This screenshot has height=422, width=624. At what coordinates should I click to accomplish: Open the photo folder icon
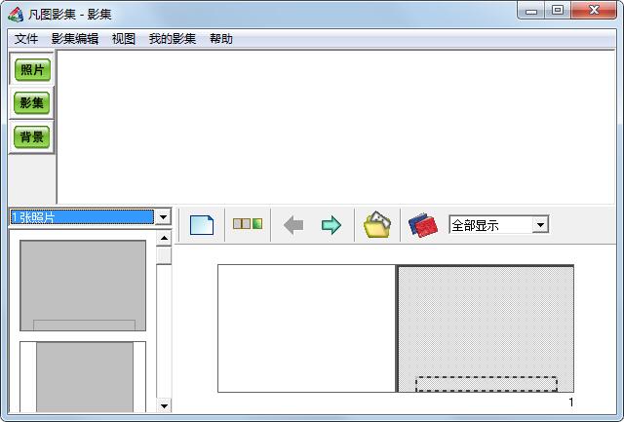coord(376,225)
